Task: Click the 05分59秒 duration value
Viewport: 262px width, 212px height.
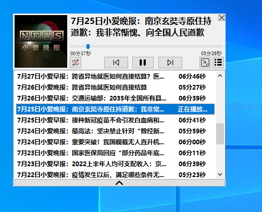Action: pyautogui.click(x=192, y=131)
